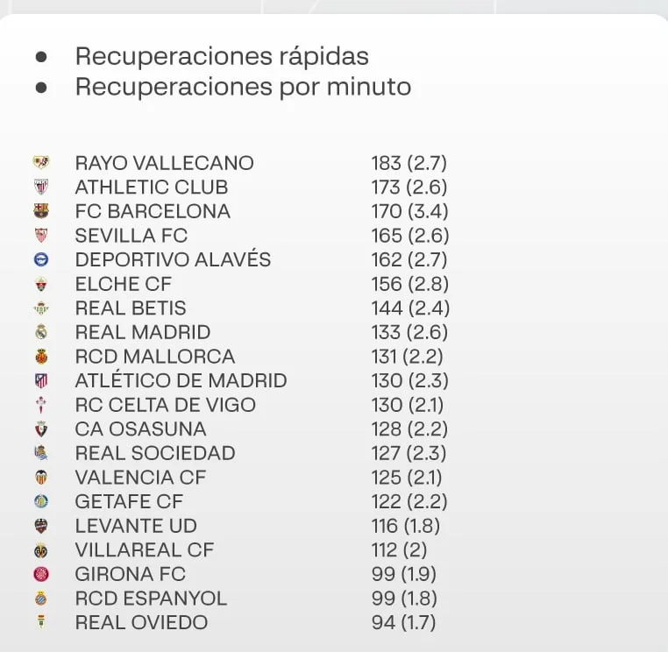Click the Real Sociedad team name
Screen dimensions: 668x652
(155, 453)
